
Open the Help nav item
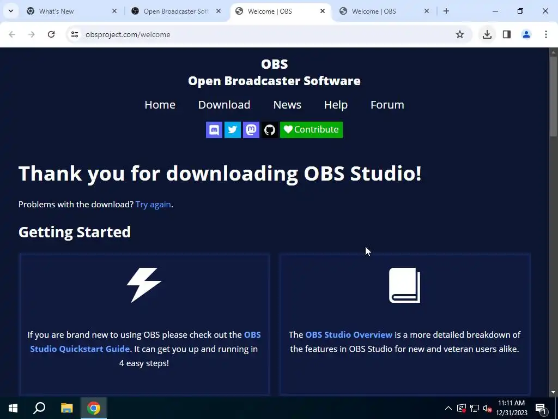pos(336,105)
